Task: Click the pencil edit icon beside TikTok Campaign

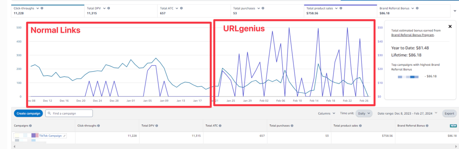Action: coord(65,136)
